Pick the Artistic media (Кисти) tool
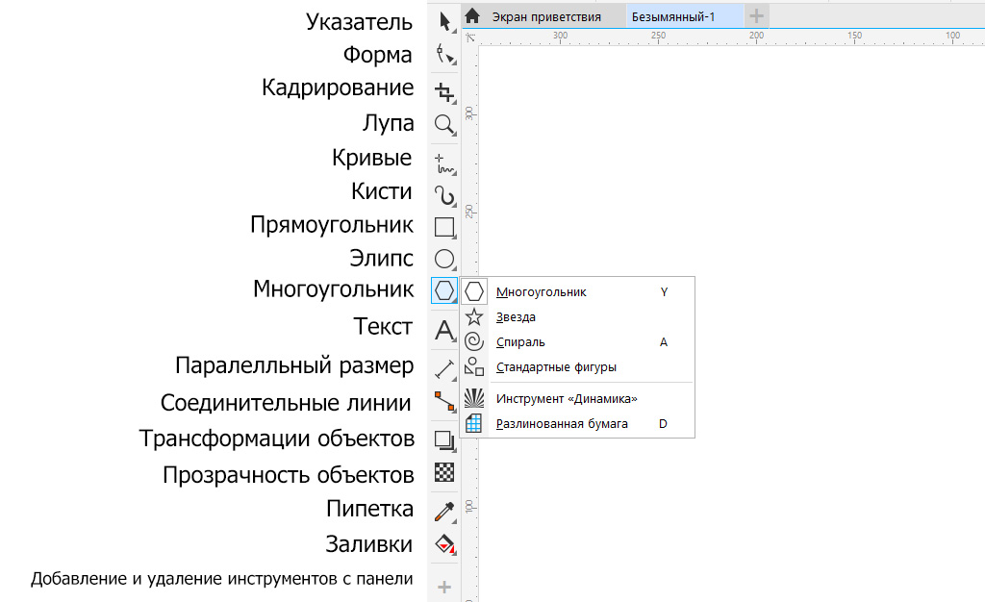 pos(443,196)
